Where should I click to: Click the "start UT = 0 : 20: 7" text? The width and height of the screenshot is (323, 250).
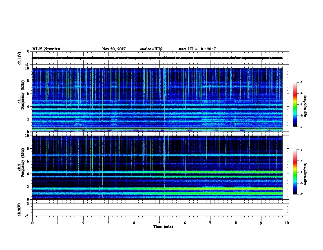(197, 49)
